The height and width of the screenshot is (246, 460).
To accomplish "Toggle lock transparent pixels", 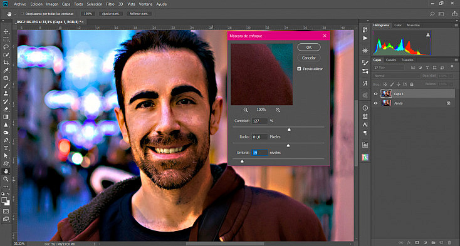I will point(385,85).
